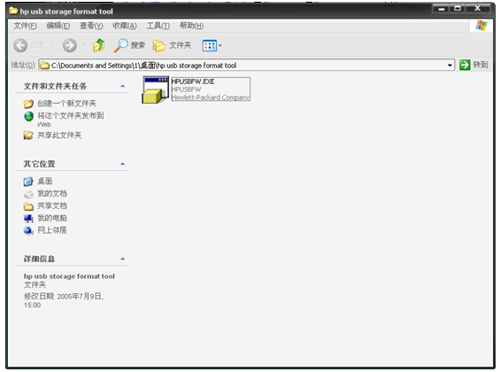Open Forward button history dropdown arrow
The height and width of the screenshot is (372, 500).
click(84, 45)
